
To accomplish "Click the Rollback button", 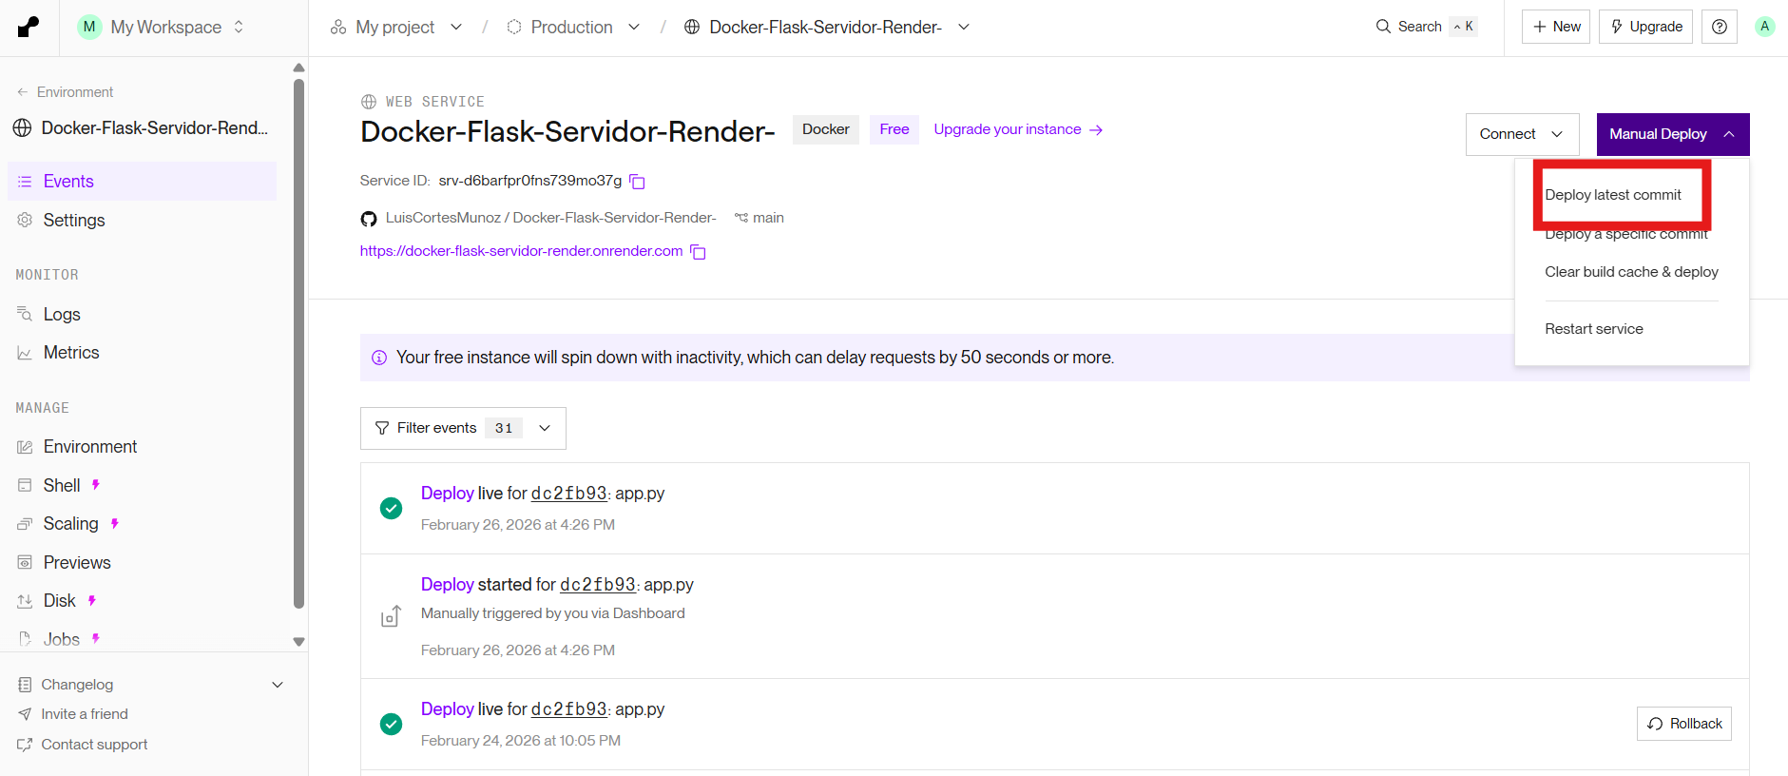I will pyautogui.click(x=1684, y=724).
